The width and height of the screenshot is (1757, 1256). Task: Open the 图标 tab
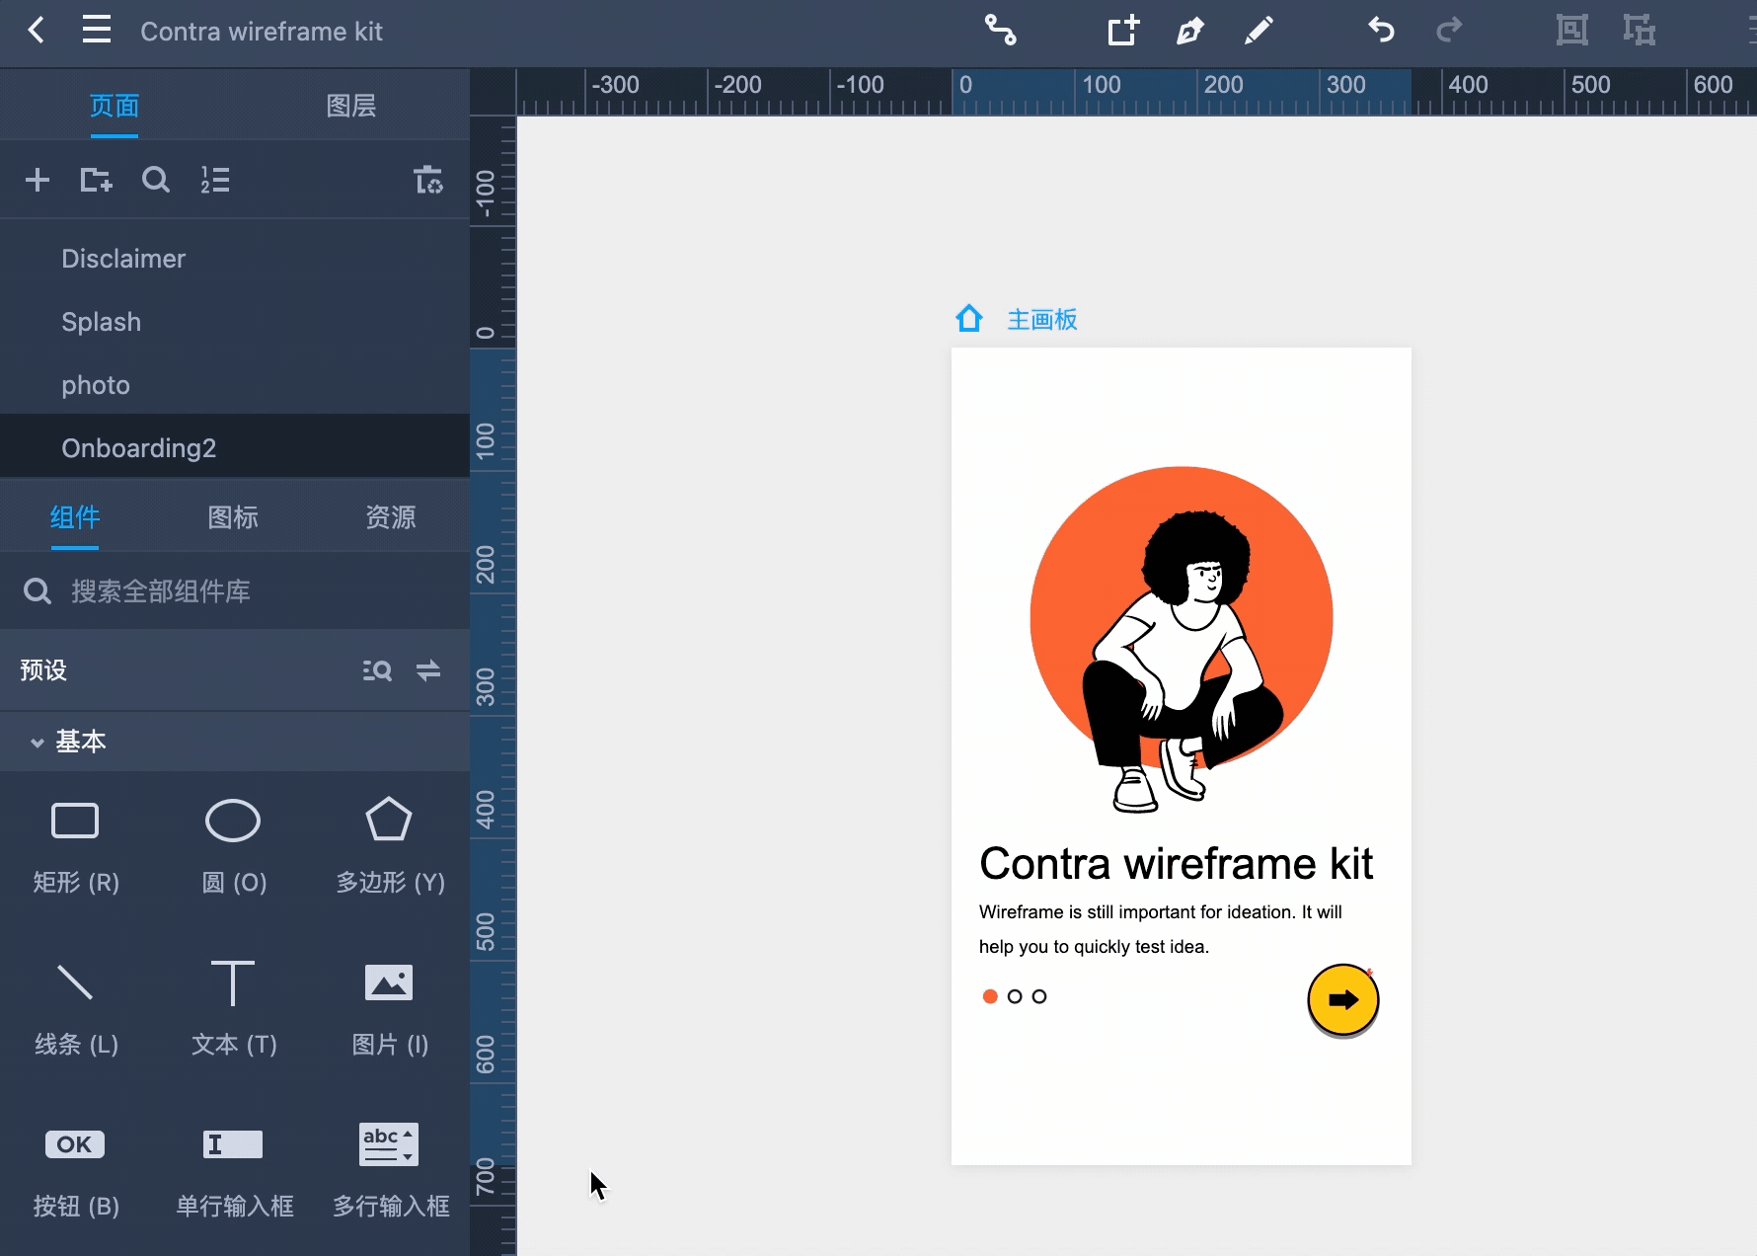[233, 517]
